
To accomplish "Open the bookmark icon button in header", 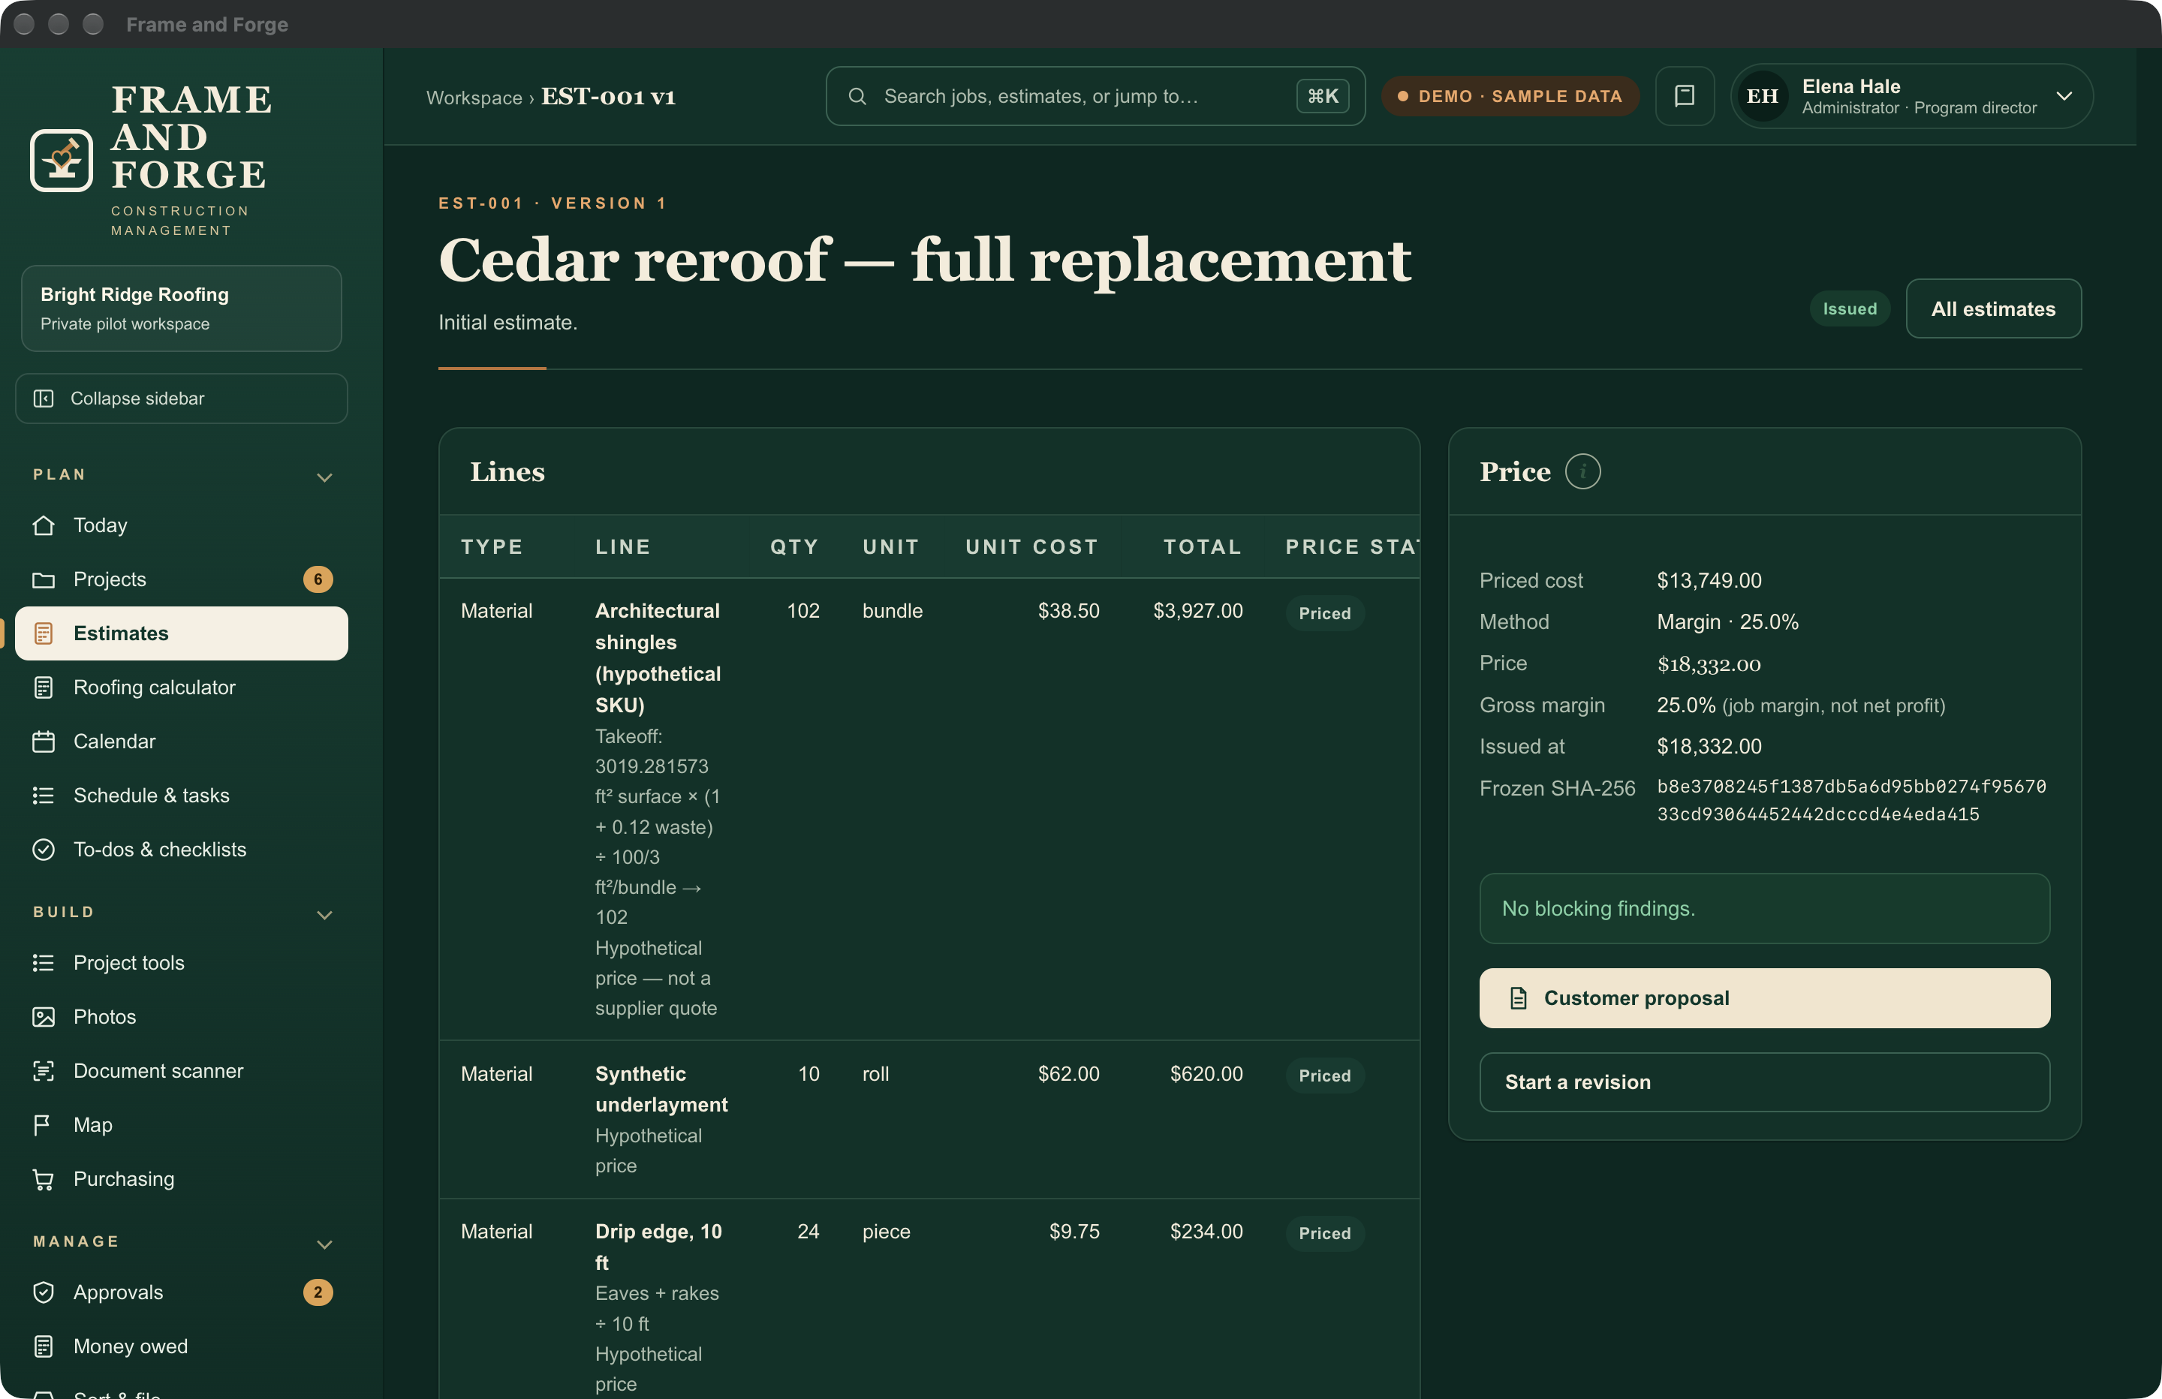I will coord(1684,96).
